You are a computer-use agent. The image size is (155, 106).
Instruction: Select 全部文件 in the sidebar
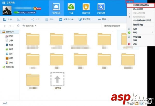10,32
